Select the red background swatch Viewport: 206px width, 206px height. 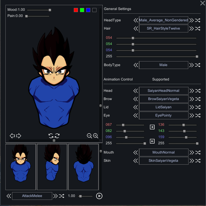pyautogui.click(x=76, y=10)
